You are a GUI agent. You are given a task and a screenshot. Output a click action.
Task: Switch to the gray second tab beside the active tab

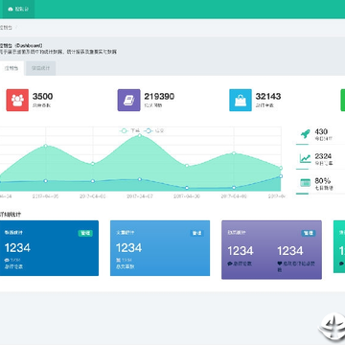(40, 68)
